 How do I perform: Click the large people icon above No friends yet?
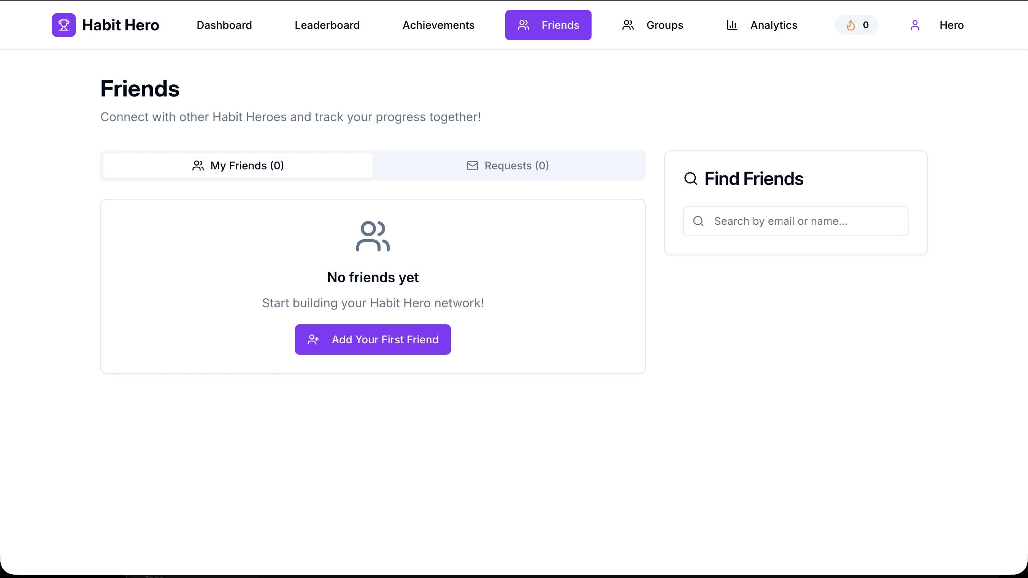pyautogui.click(x=373, y=236)
